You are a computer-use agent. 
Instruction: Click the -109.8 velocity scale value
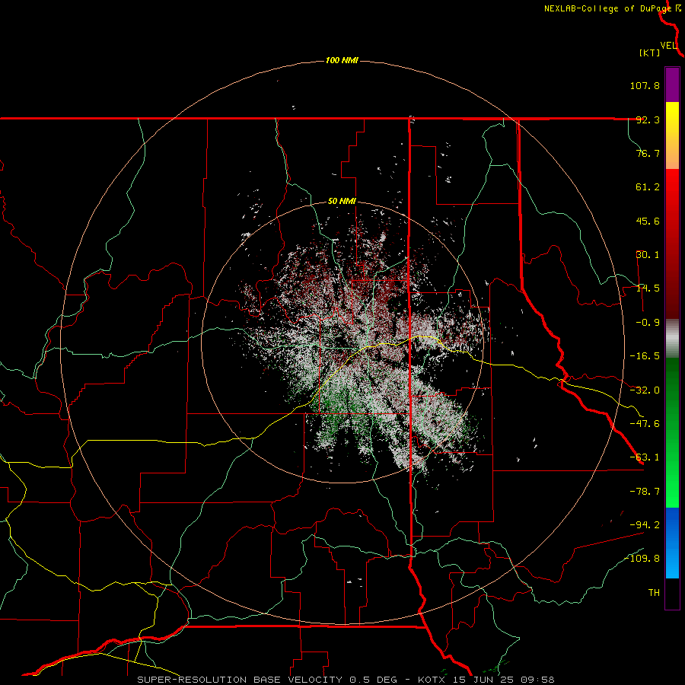642,559
